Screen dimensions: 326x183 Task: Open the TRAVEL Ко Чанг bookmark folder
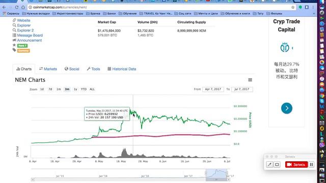[x=156, y=14]
